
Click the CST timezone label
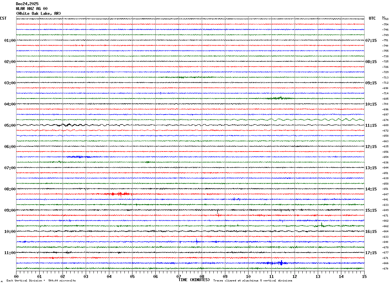point(3,18)
